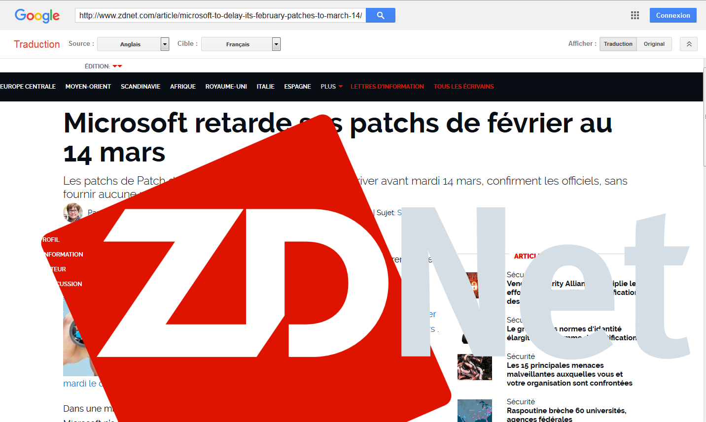This screenshot has width=706, height=422.
Task: Click the worms thumbnail beside the menaces article
Action: click(x=475, y=367)
